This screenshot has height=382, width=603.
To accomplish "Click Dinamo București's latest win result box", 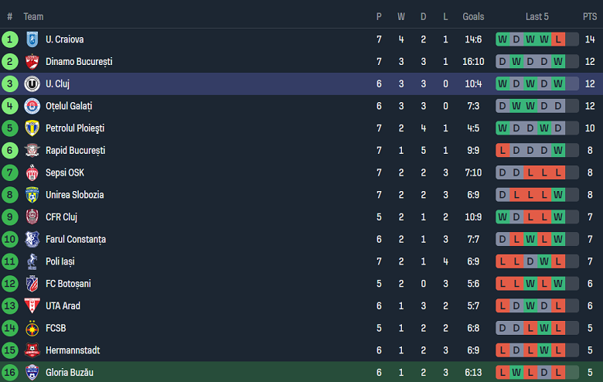I will pyautogui.click(x=558, y=62).
